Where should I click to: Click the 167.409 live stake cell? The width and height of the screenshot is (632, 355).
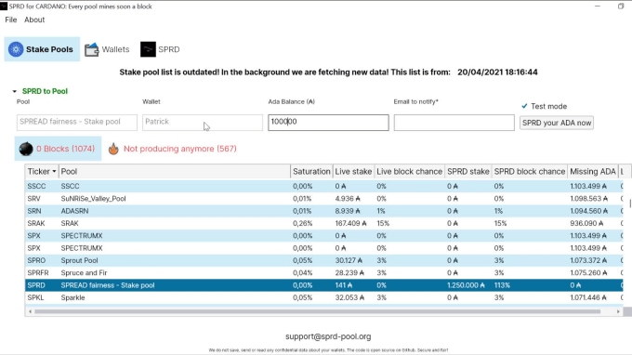tap(350, 223)
